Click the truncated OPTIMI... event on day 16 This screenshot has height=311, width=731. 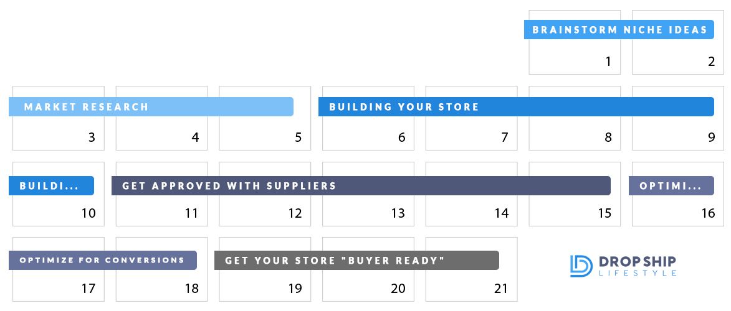coord(671,186)
